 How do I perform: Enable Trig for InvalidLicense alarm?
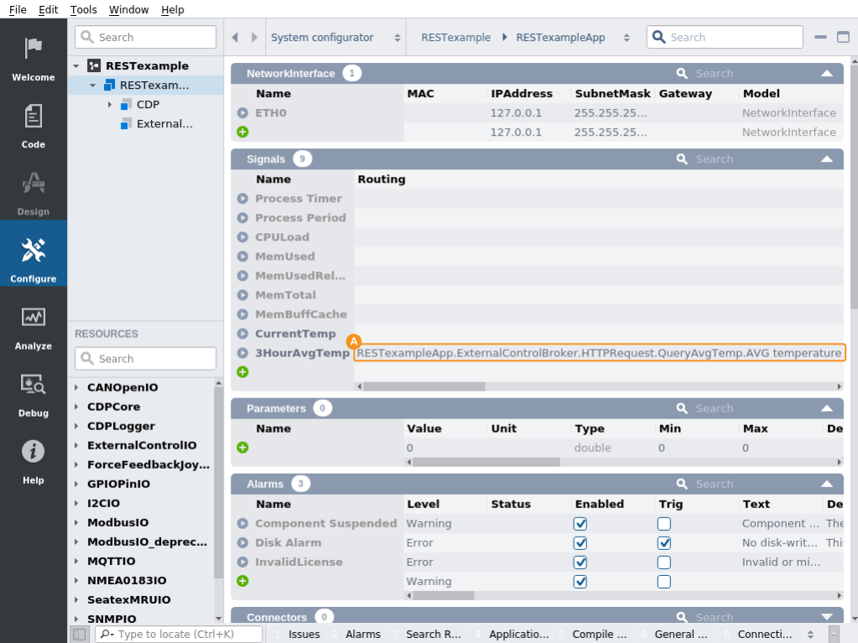point(663,562)
